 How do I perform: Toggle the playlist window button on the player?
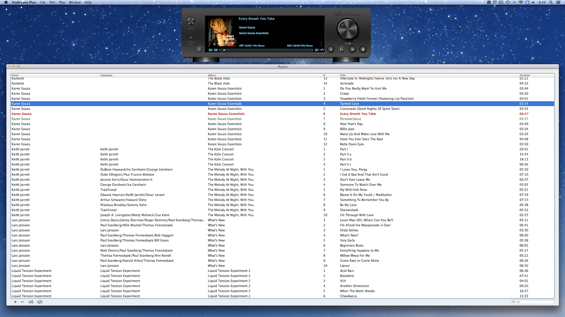199,49
